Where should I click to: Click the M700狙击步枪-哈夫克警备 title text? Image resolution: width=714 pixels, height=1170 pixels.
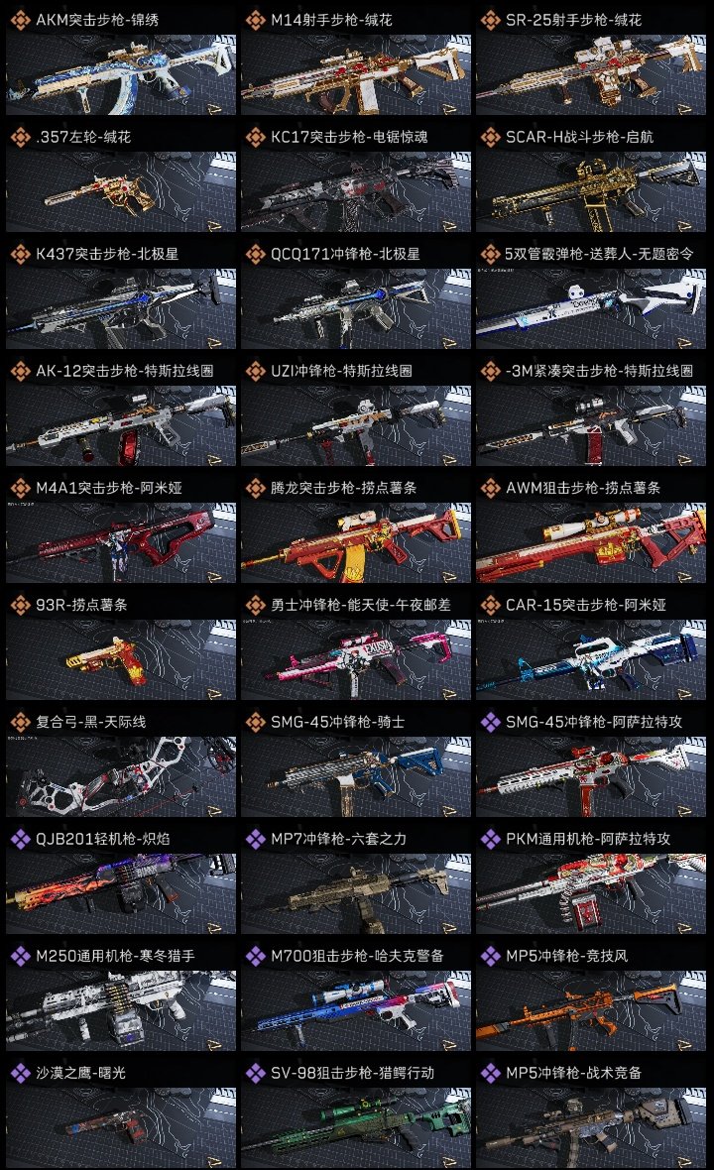tap(357, 956)
